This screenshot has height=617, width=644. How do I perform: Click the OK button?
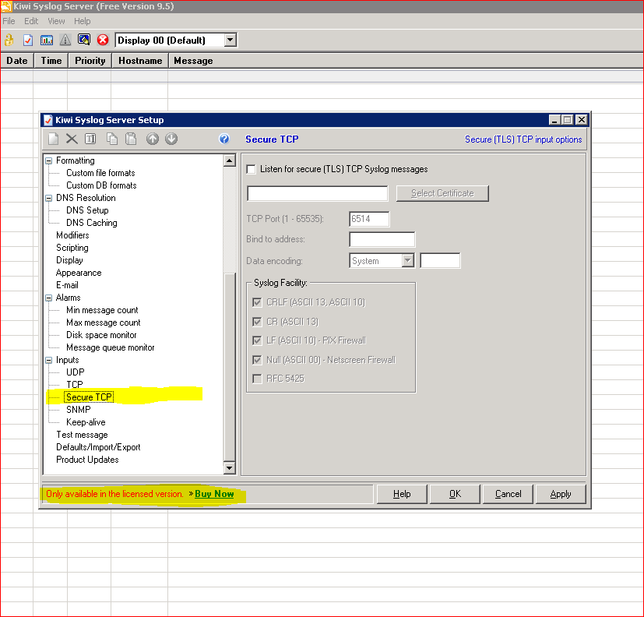455,494
